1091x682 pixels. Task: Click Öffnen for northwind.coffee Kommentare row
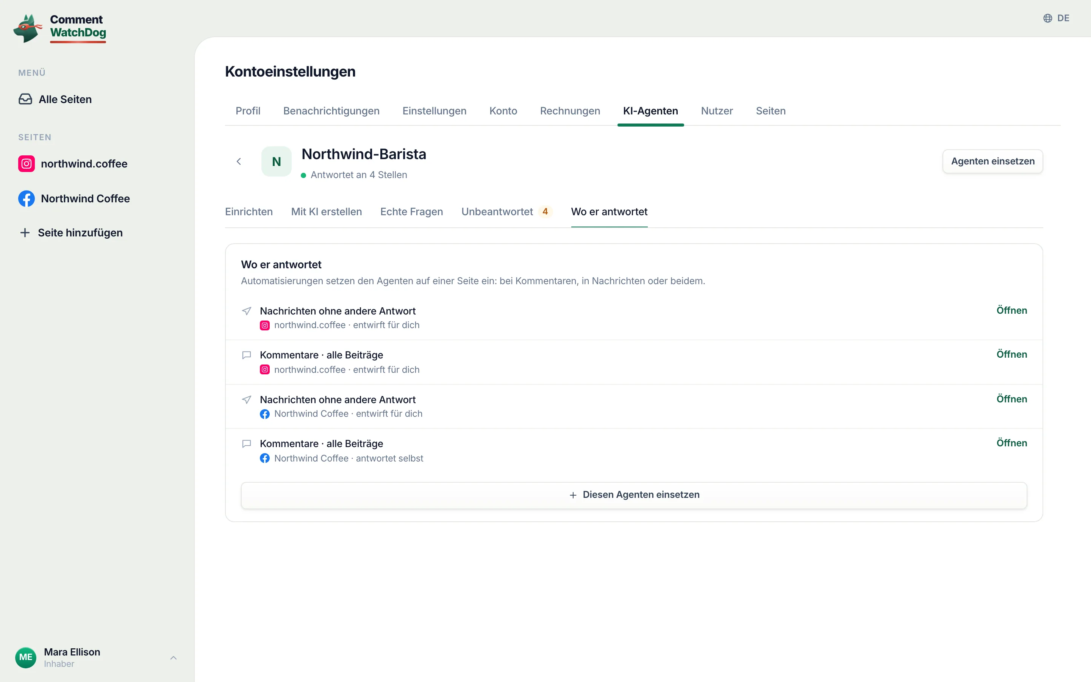[x=1012, y=355]
